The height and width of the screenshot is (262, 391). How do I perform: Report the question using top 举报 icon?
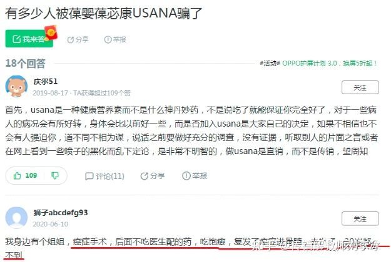click(115, 39)
